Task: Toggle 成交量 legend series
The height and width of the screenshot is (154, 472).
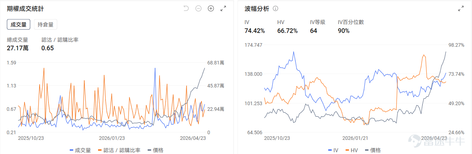Action: coord(80,150)
